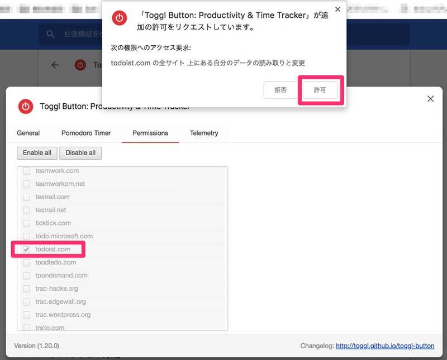The height and width of the screenshot is (360, 447).
Task: Click the Toggl logo in settings header
Action: pos(26,107)
